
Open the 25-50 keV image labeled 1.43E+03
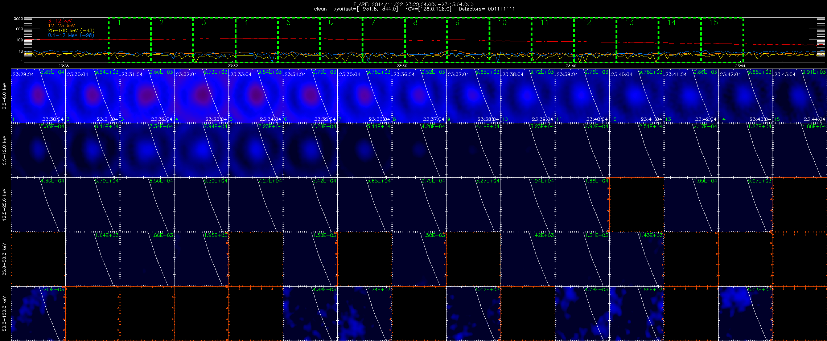(x=637, y=259)
